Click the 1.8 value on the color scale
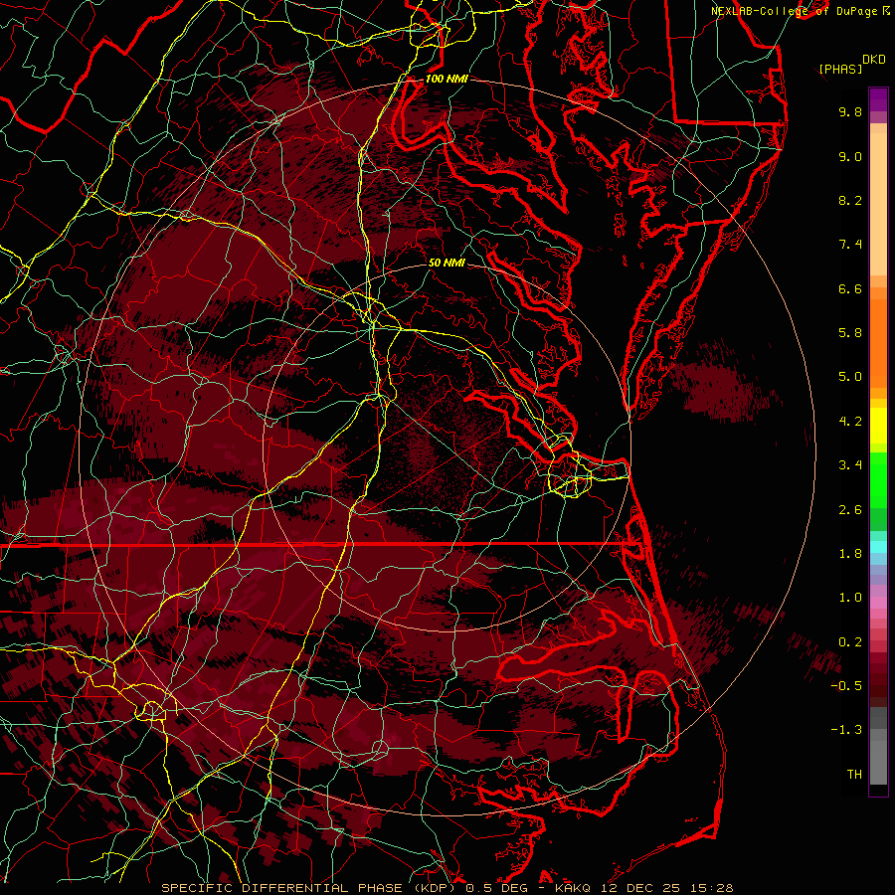This screenshot has height=895, width=895. [850, 554]
